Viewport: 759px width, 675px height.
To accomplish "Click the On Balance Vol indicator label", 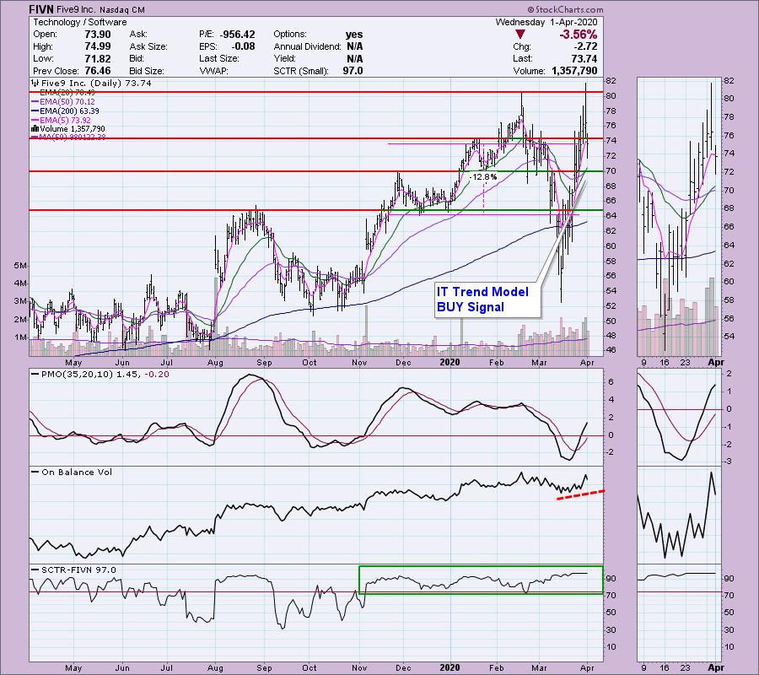I will pos(77,472).
